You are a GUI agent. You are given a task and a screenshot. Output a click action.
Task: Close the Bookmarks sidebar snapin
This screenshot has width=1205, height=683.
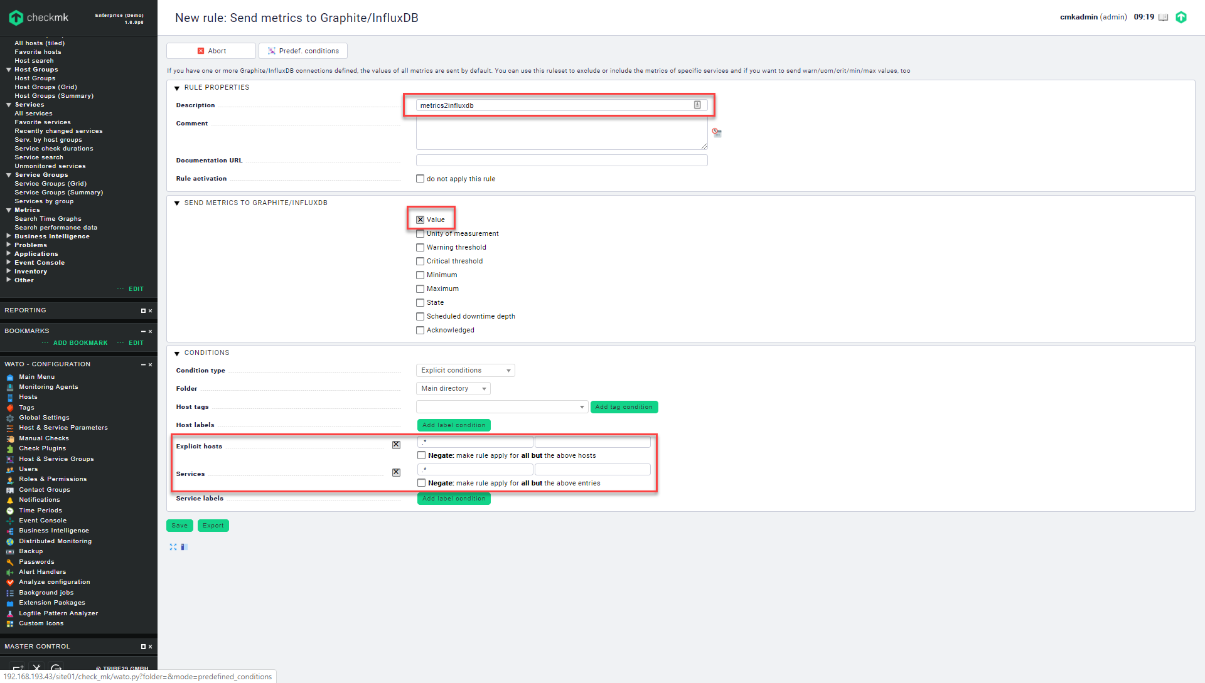[x=151, y=331]
